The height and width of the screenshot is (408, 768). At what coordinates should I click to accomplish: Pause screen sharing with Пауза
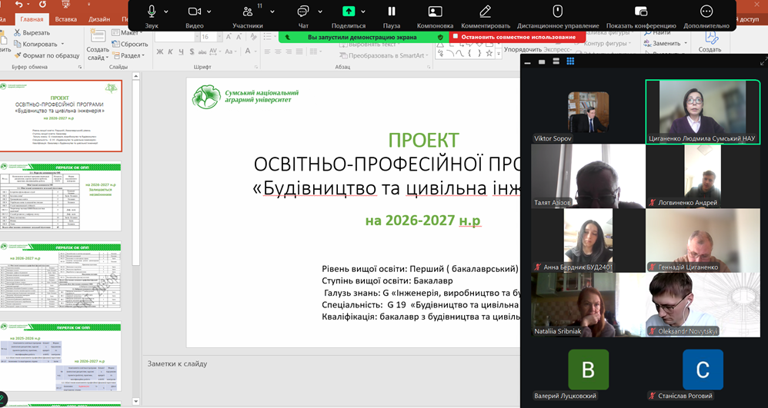click(x=392, y=12)
